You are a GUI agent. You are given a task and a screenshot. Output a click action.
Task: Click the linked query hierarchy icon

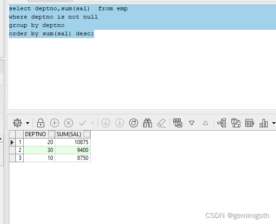[x=222, y=123]
